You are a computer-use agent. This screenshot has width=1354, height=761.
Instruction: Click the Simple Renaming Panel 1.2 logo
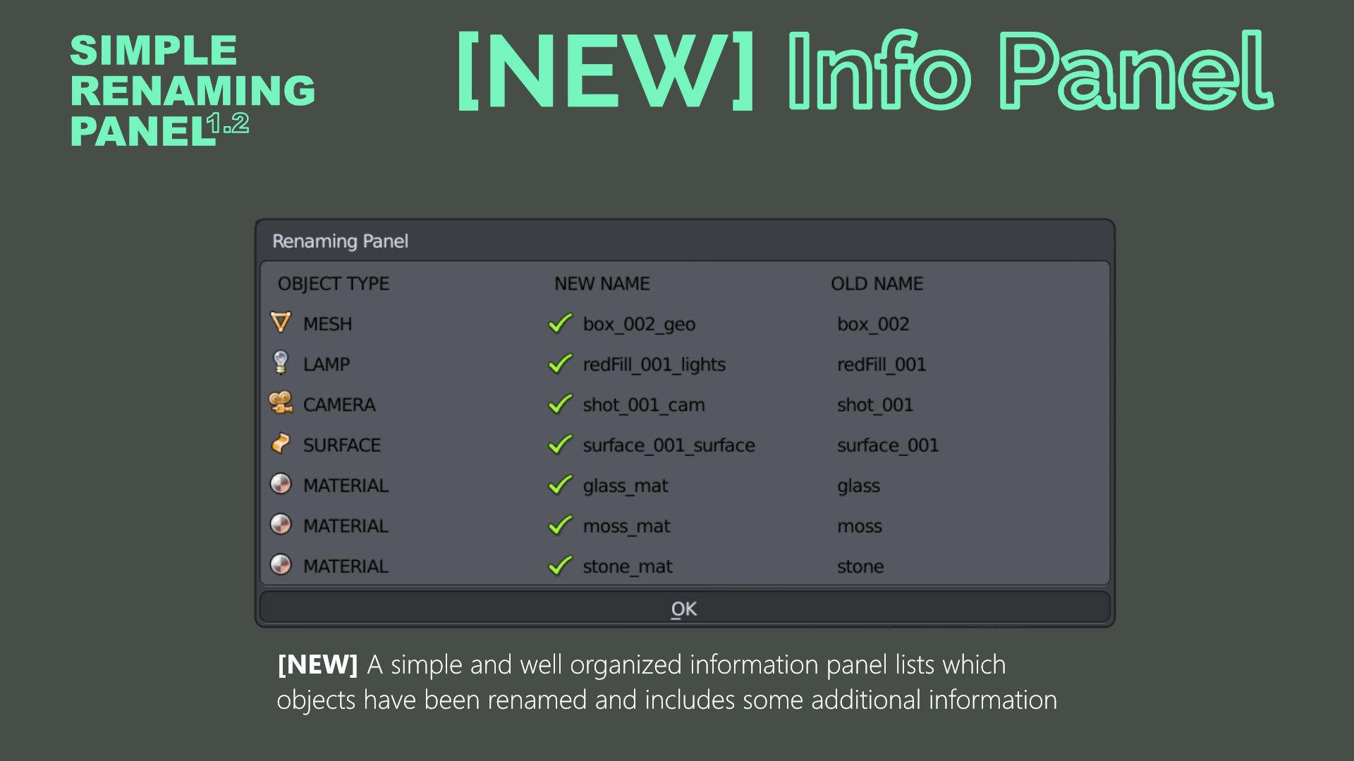pos(192,90)
